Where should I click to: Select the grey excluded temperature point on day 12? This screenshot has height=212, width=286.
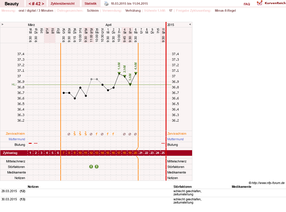(91, 79)
